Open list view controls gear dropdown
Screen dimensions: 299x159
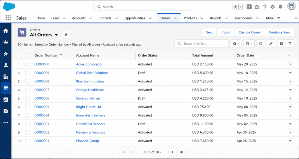click(x=236, y=44)
